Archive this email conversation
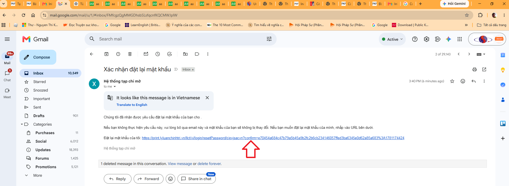Viewport: 509px width, 186px height. pyautogui.click(x=106, y=54)
